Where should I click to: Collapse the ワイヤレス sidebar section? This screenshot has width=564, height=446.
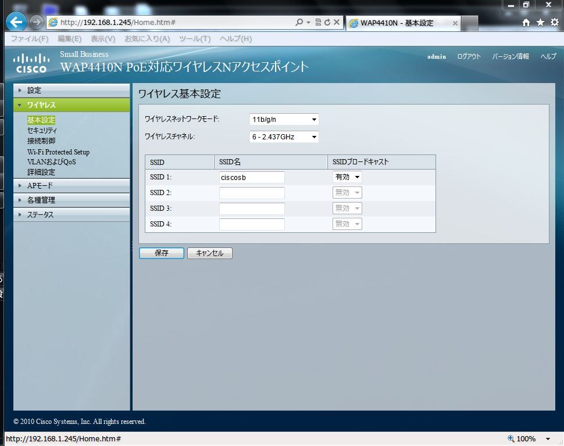coord(72,105)
